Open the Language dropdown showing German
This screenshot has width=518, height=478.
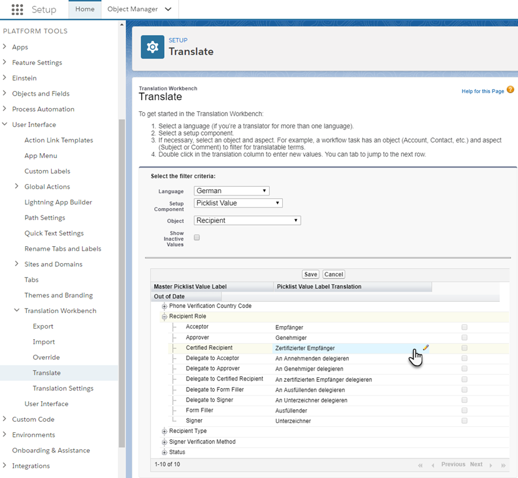[231, 190]
